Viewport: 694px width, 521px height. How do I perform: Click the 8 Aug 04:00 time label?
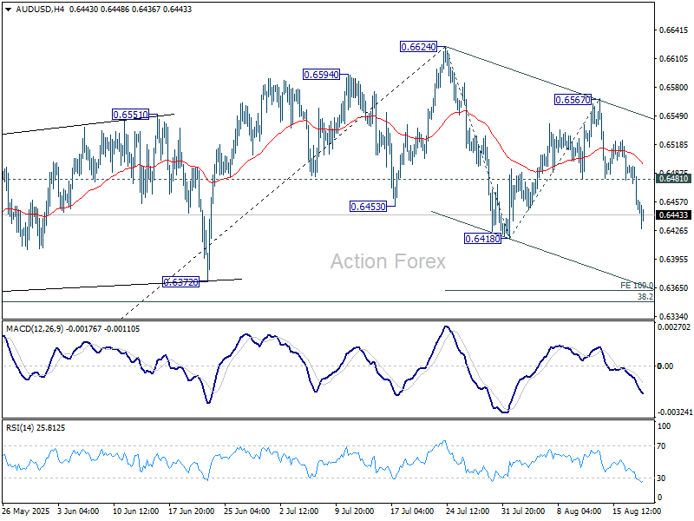[x=579, y=511]
